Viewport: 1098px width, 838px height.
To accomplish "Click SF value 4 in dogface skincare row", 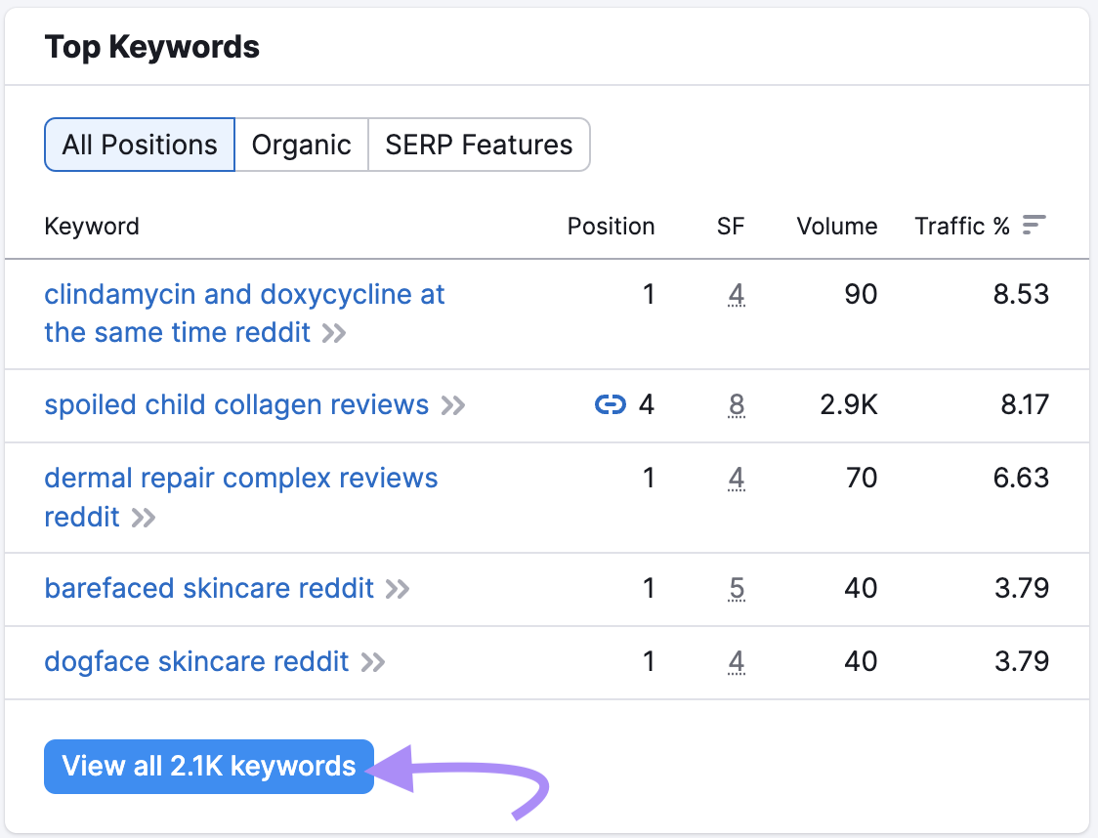I will pyautogui.click(x=736, y=661).
